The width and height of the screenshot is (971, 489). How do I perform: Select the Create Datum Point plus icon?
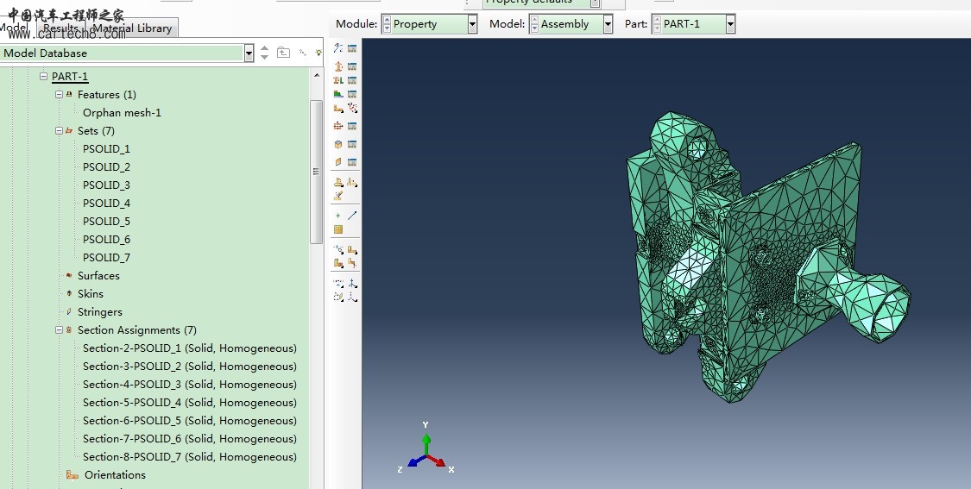tap(338, 216)
